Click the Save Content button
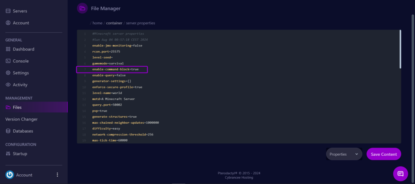Screen dimensions: 415x184 point(384,154)
